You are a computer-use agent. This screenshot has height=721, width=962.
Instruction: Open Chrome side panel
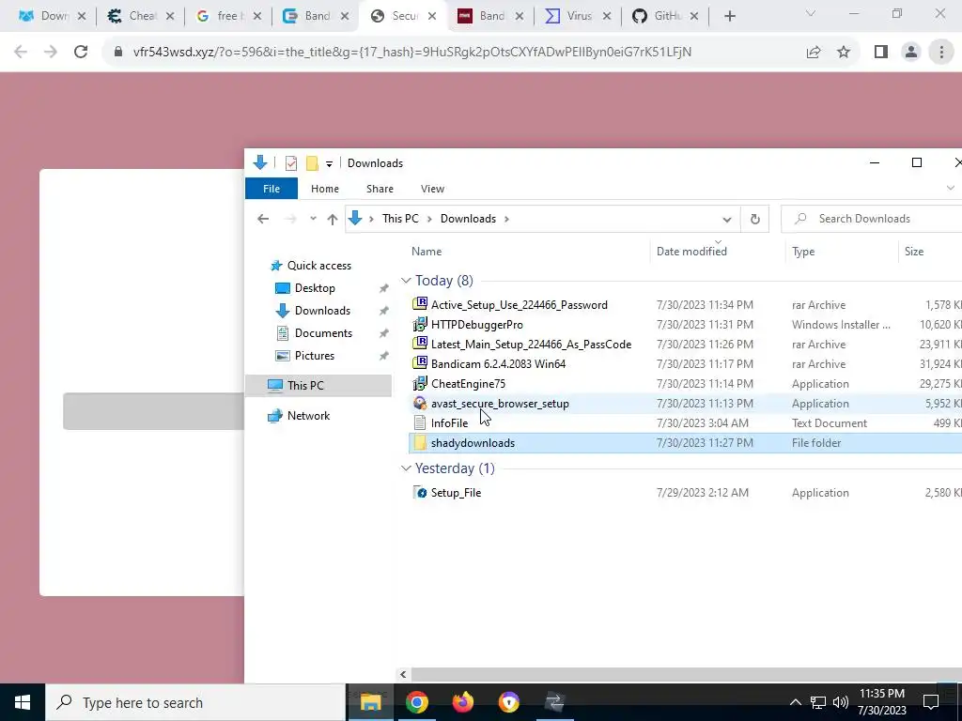881,53
